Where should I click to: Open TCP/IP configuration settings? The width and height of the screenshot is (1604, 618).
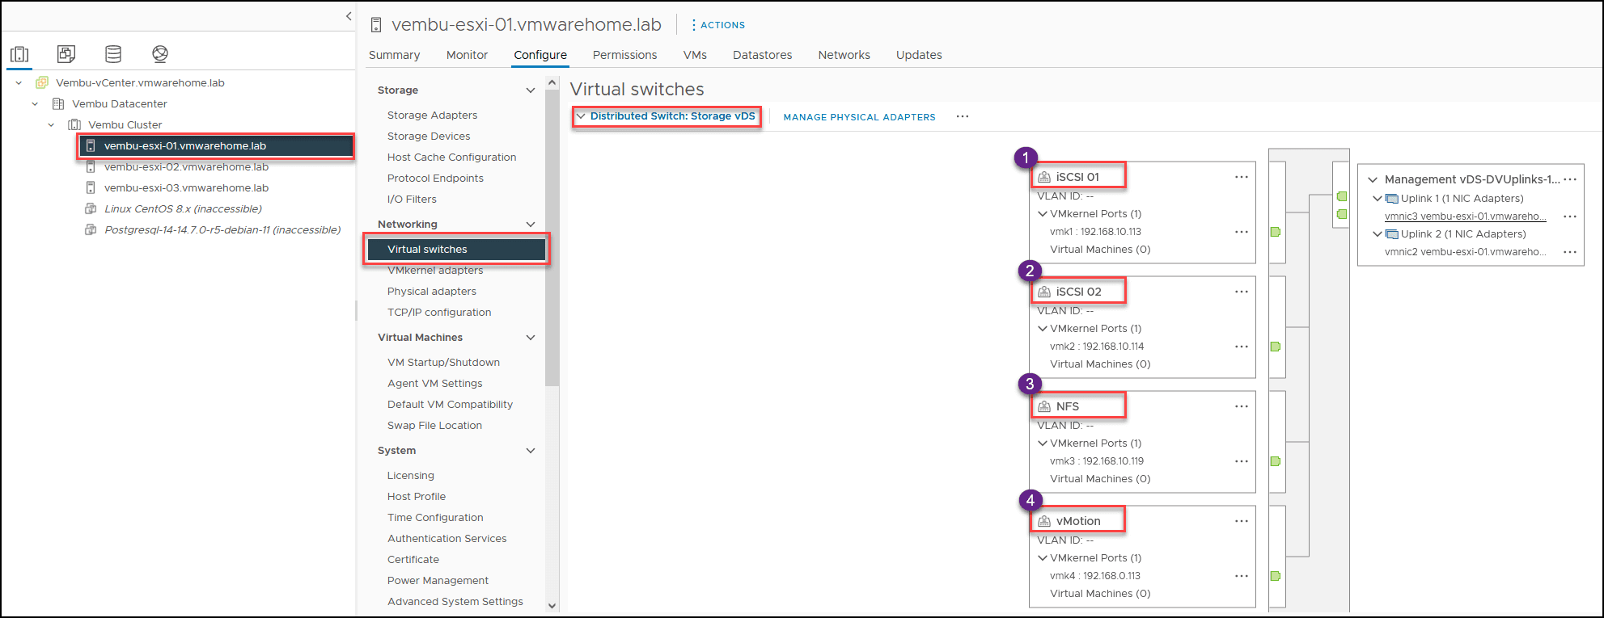[x=439, y=313]
